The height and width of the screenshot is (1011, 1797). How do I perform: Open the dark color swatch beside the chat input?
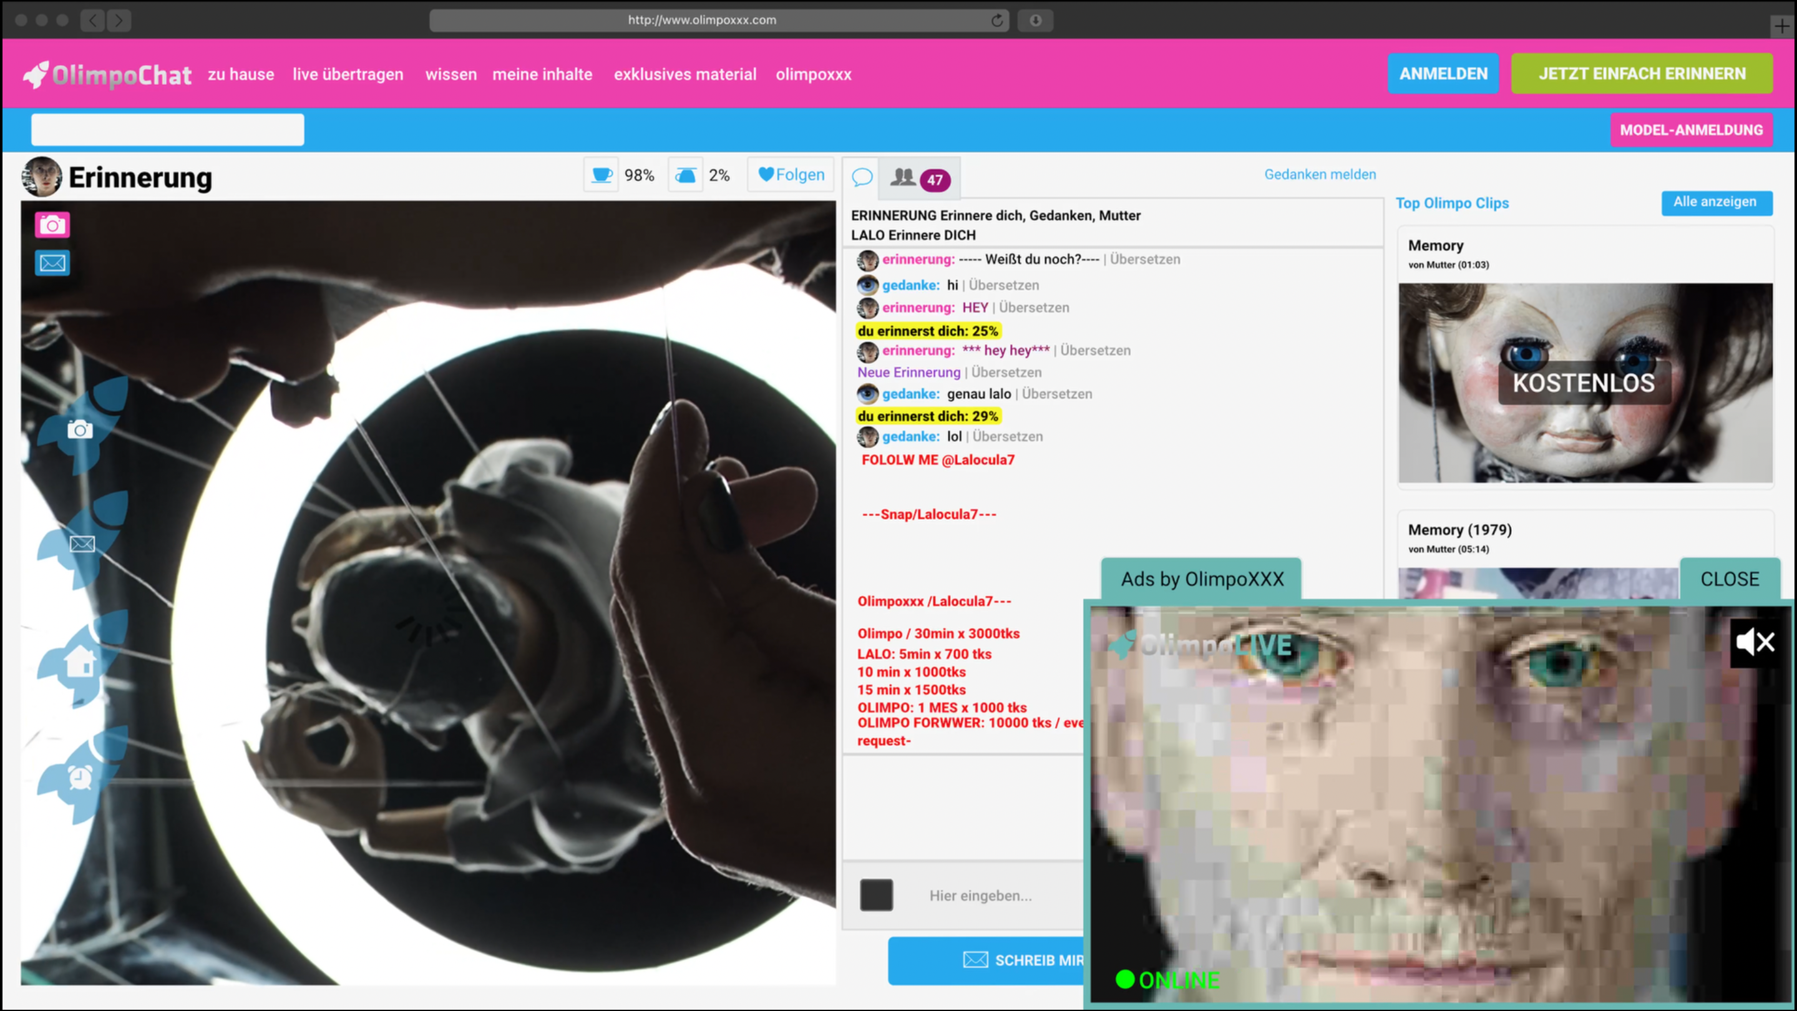876,894
